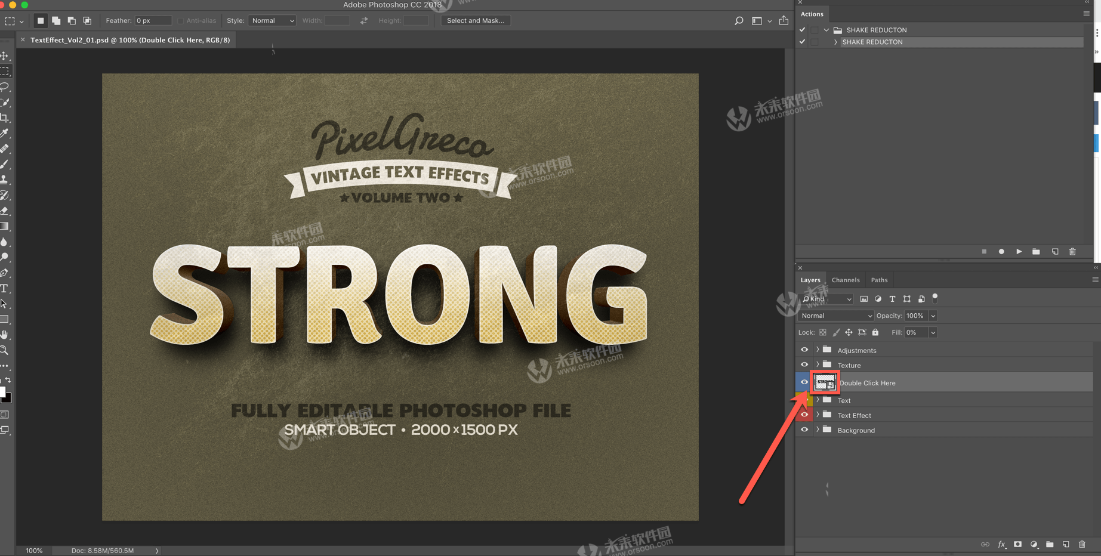Filter layers by smart objects icon
The image size is (1101, 556).
921,299
